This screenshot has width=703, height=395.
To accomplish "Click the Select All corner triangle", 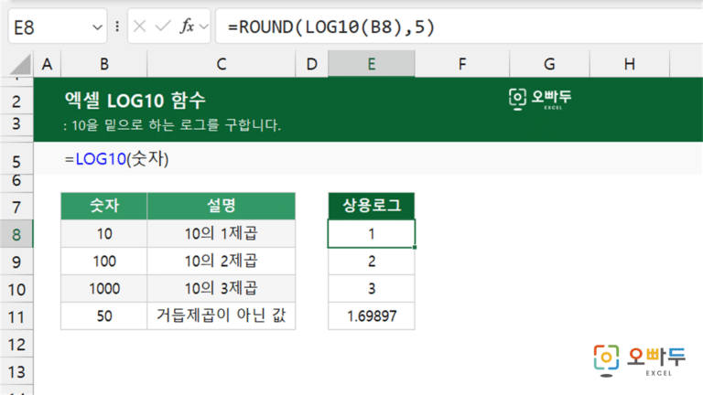I will tap(21, 64).
